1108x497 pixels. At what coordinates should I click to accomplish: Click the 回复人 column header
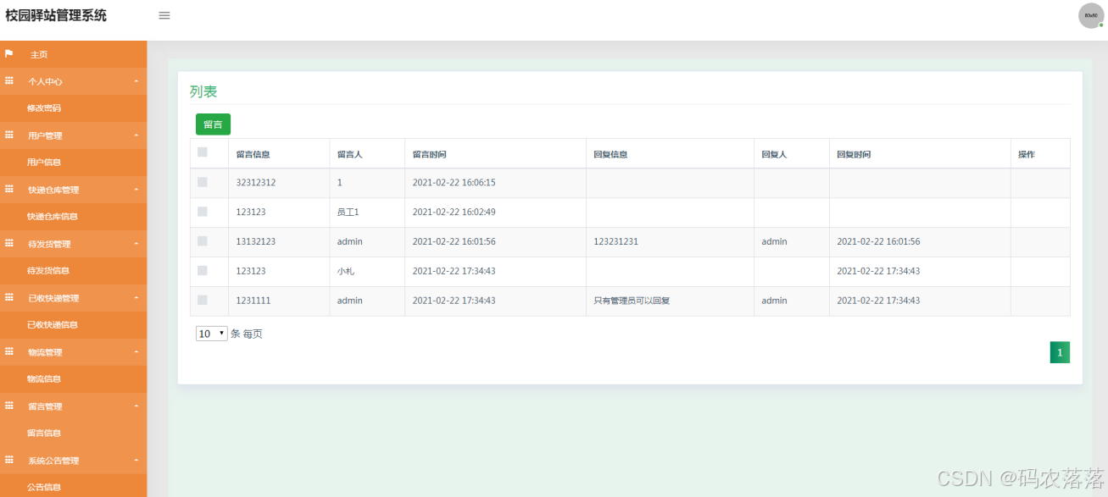coord(774,154)
